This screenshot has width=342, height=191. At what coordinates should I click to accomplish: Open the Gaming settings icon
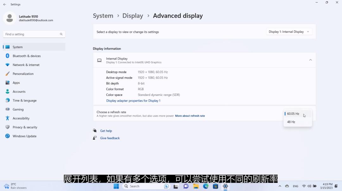click(x=8, y=109)
